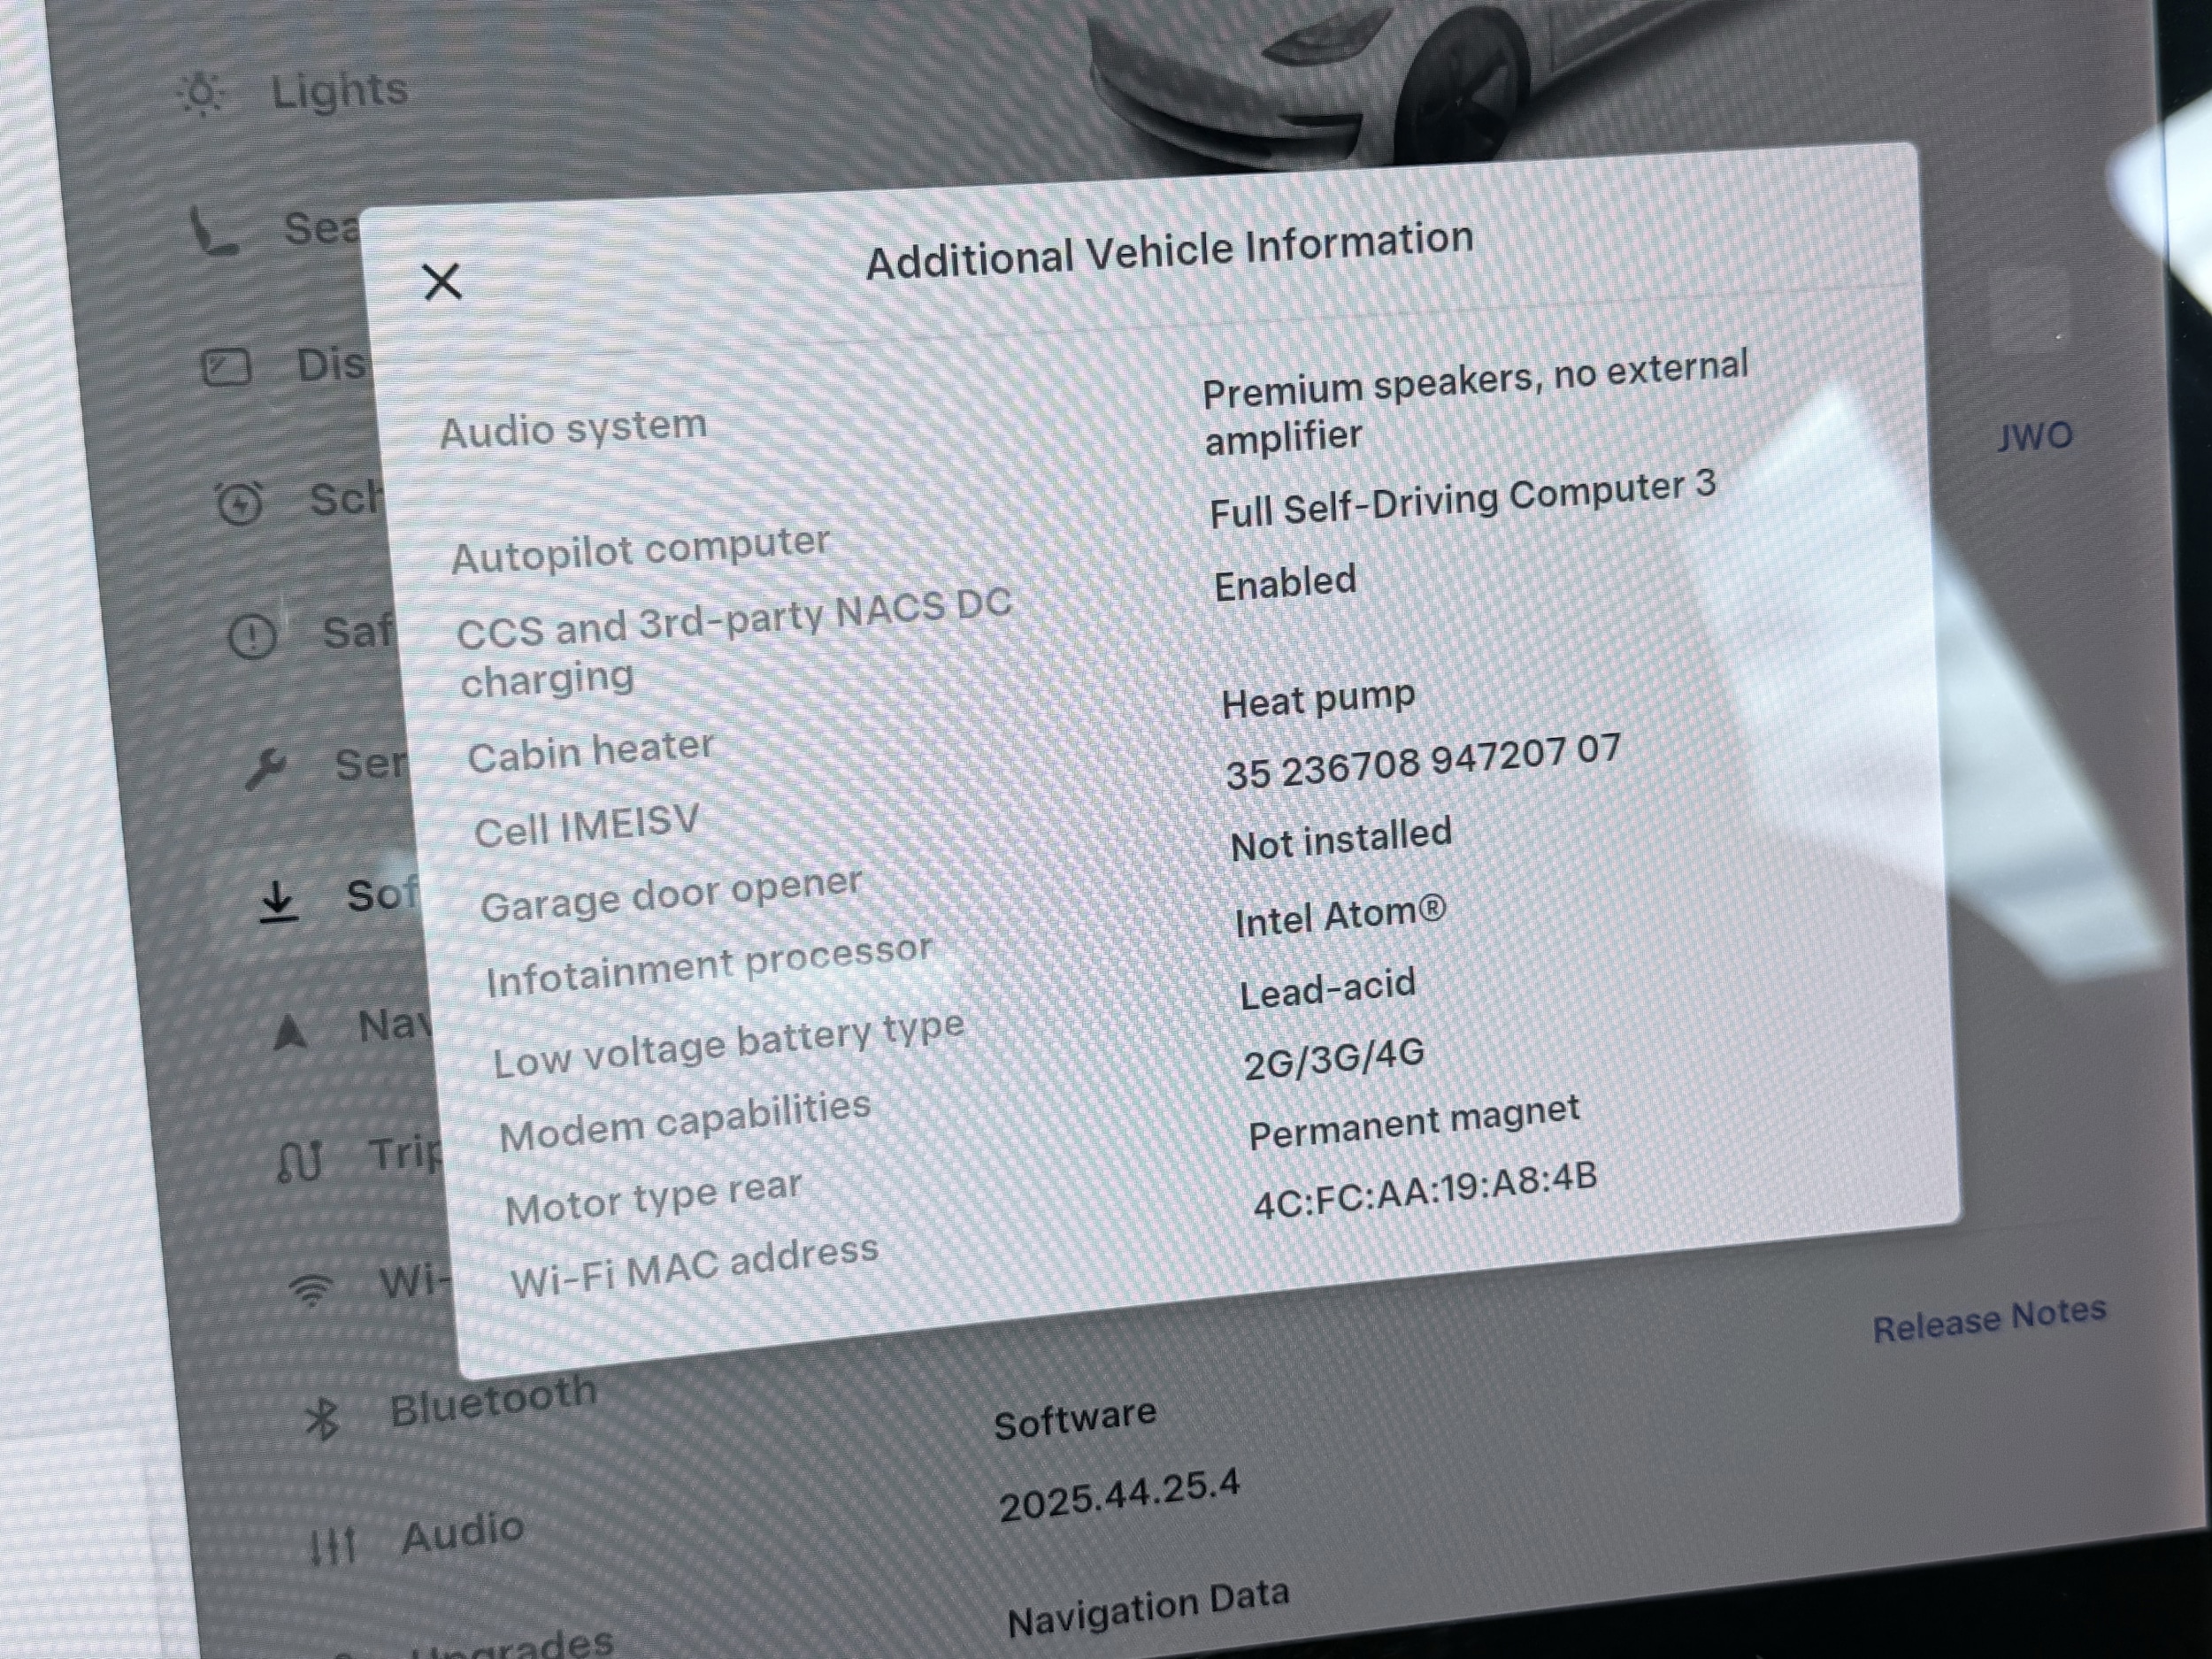Tap the JWO link text

pos(2034,437)
